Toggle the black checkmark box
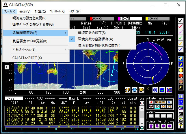186x134 pixels. tap(181, 20)
